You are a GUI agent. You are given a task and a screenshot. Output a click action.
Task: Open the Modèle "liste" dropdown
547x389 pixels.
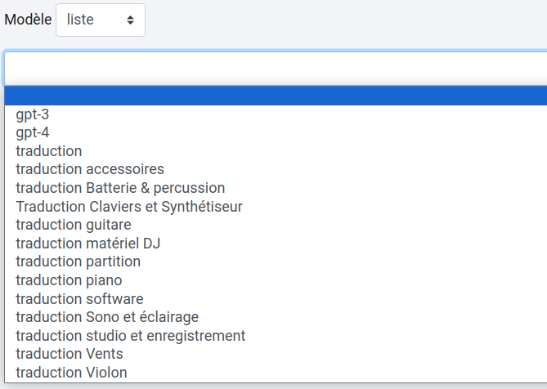[100, 20]
